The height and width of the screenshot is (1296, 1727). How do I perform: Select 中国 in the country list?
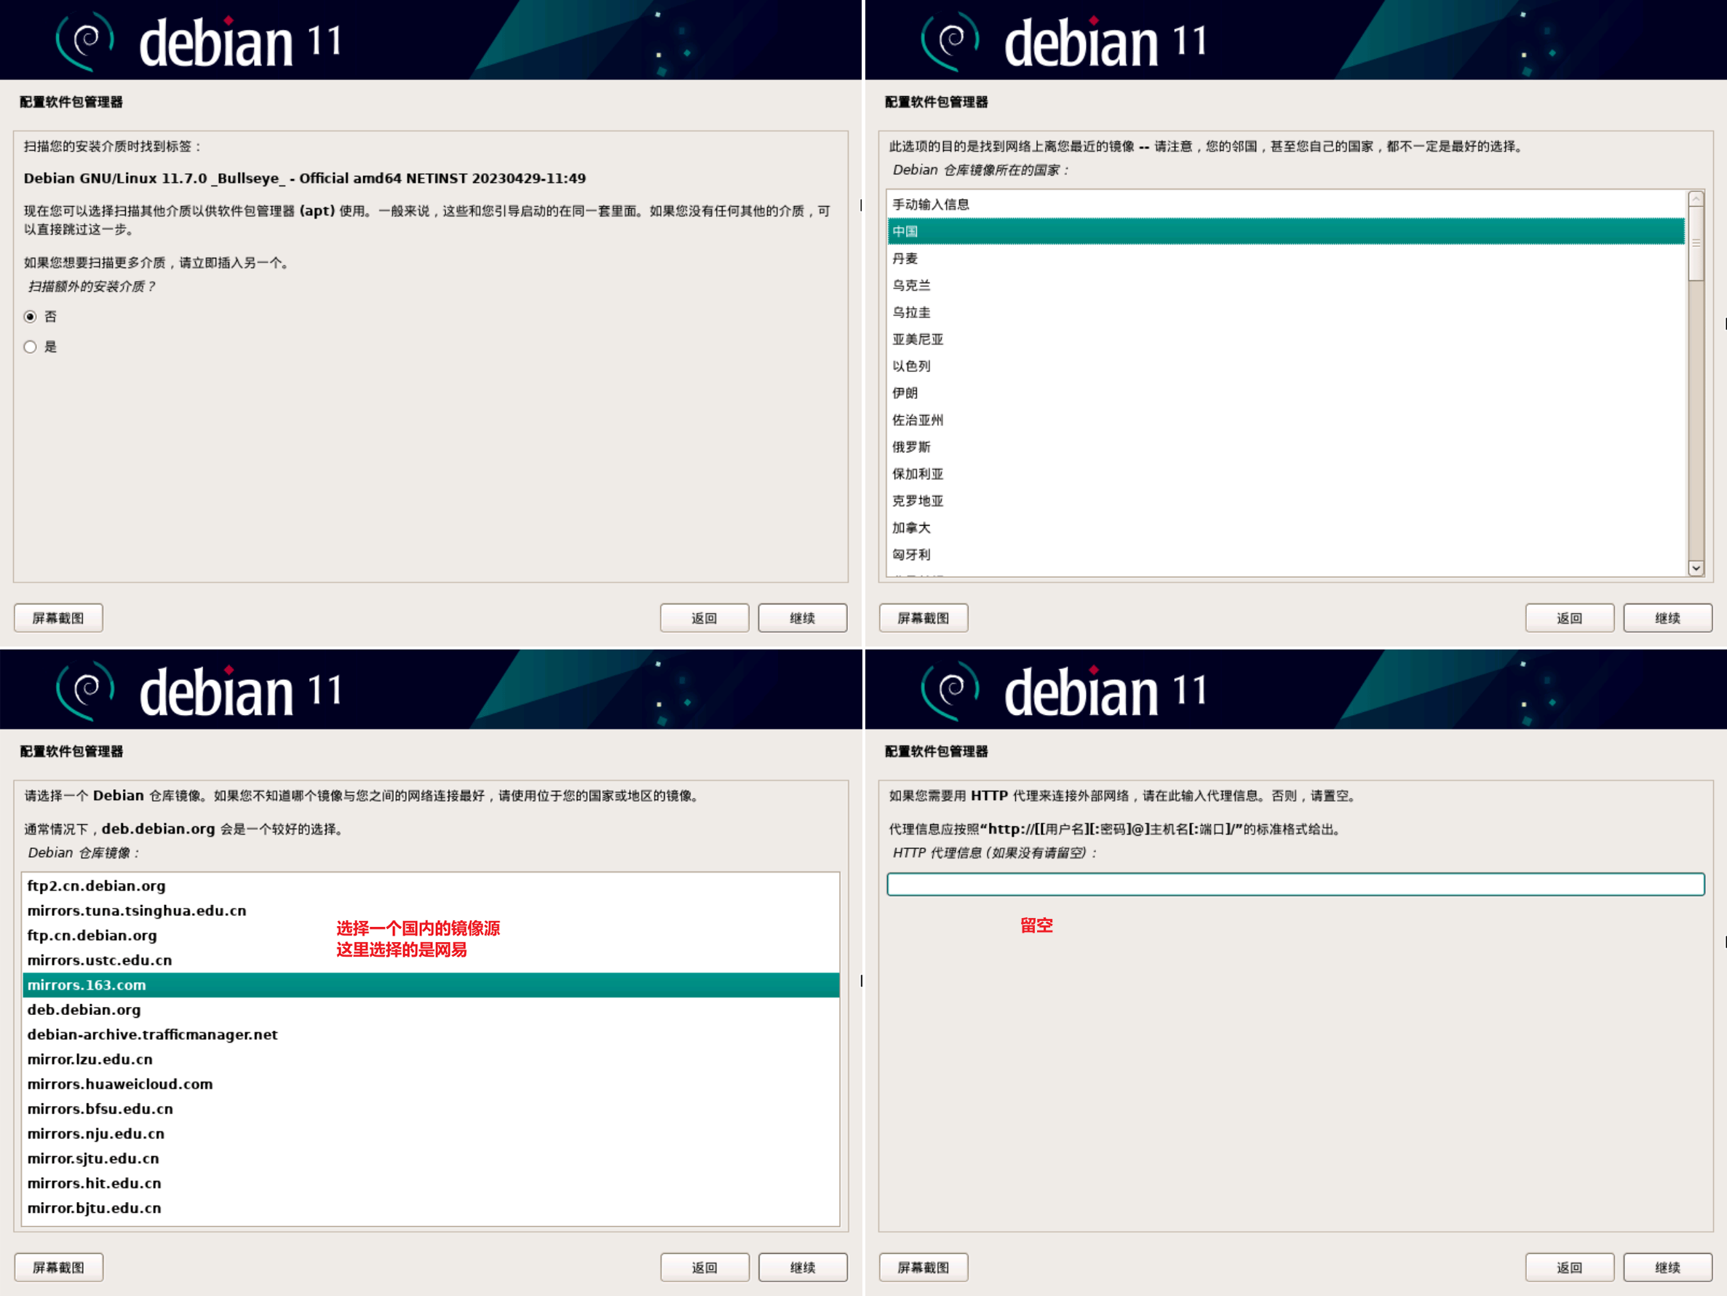pos(905,232)
